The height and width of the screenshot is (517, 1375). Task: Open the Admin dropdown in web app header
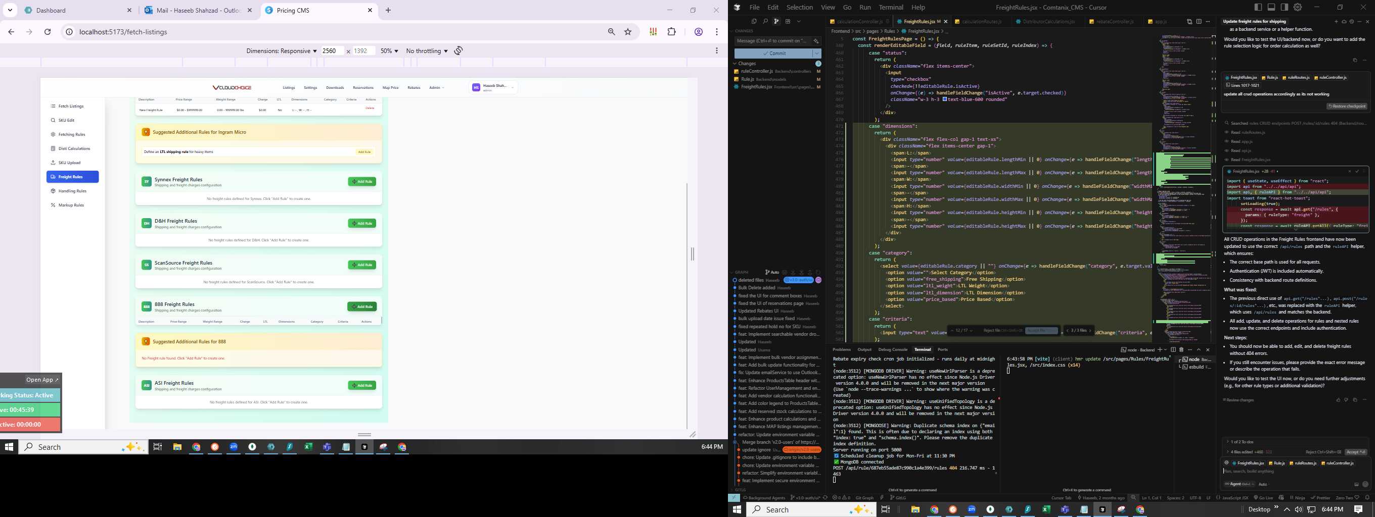pos(437,87)
